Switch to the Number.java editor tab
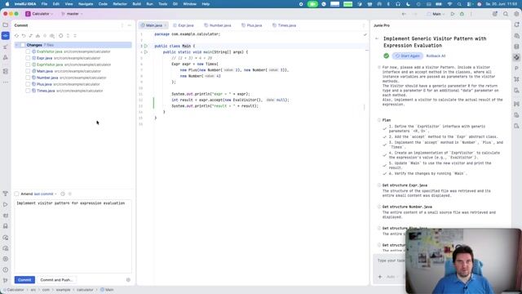Screen dimensions: 522x294 (218, 25)
